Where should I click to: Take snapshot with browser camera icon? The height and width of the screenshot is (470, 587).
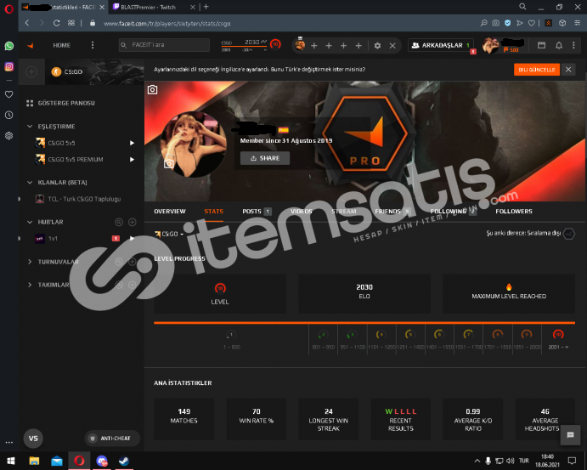pos(495,23)
